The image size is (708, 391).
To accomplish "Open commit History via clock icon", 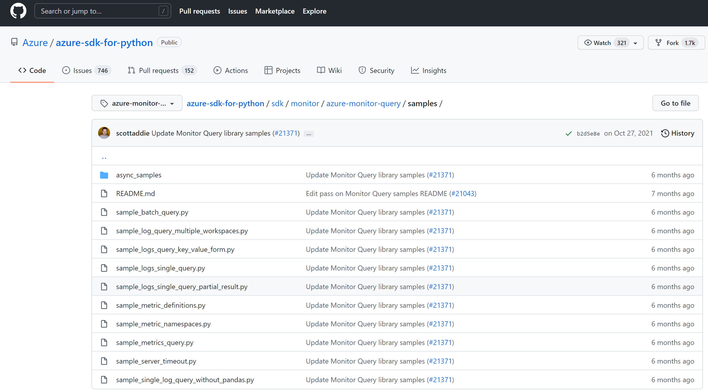I will tap(665, 133).
